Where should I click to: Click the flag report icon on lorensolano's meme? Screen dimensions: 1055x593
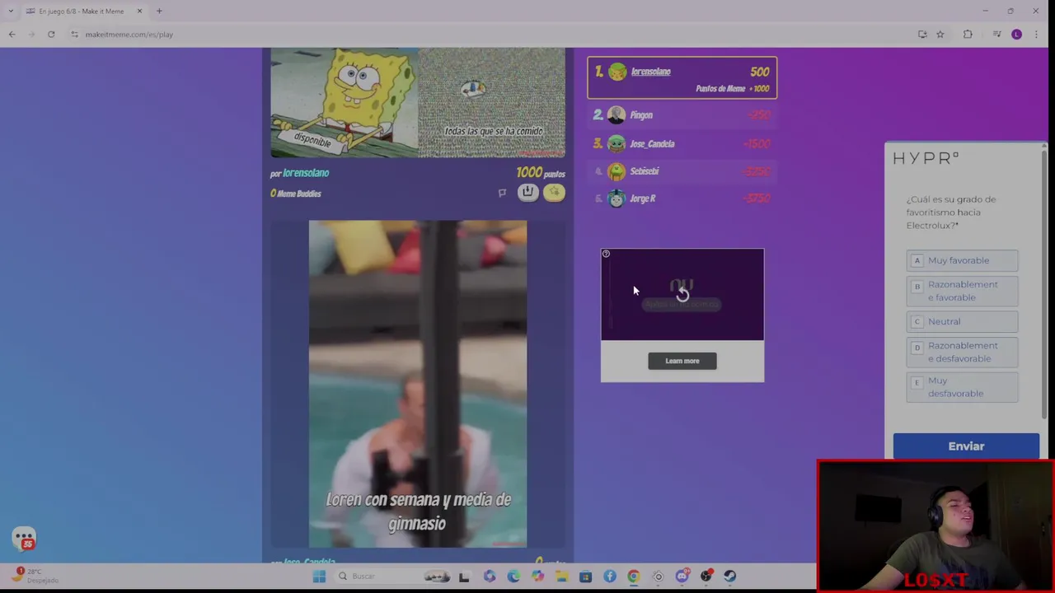coord(502,193)
